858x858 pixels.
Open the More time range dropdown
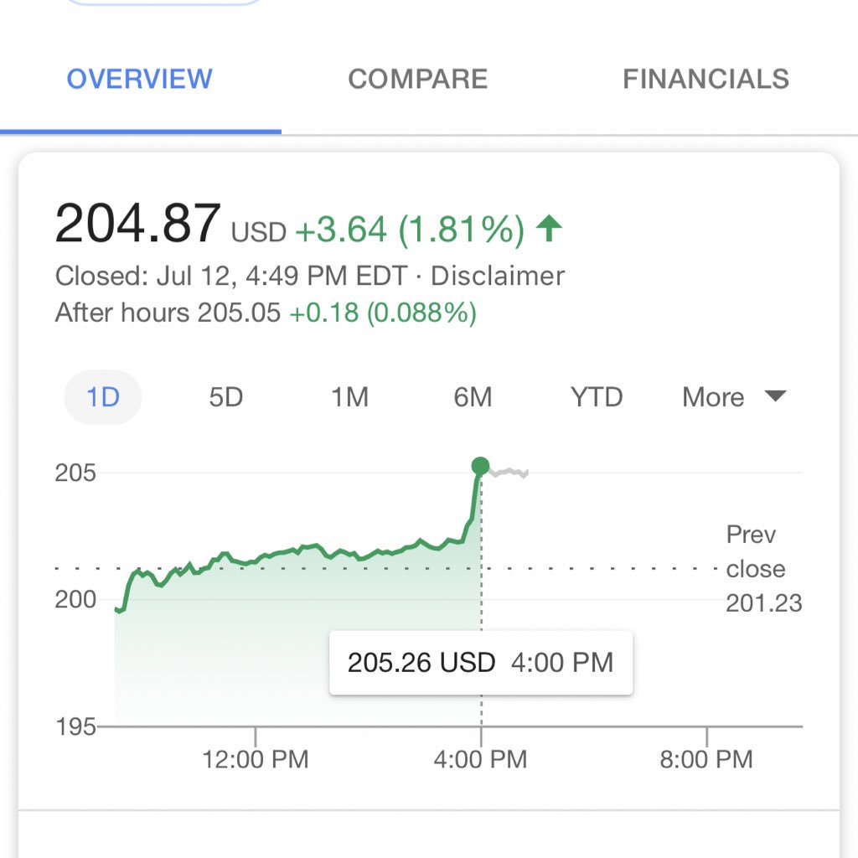click(x=734, y=396)
